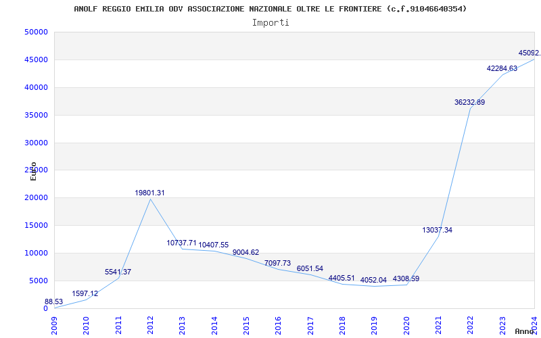Image resolution: width=541 pixels, height=338 pixels.
Task: Click the x-axis year 2010
Action: coord(87,326)
